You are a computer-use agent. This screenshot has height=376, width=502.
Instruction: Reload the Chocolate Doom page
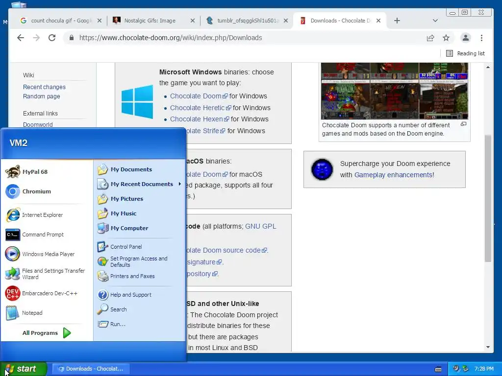pos(52,38)
